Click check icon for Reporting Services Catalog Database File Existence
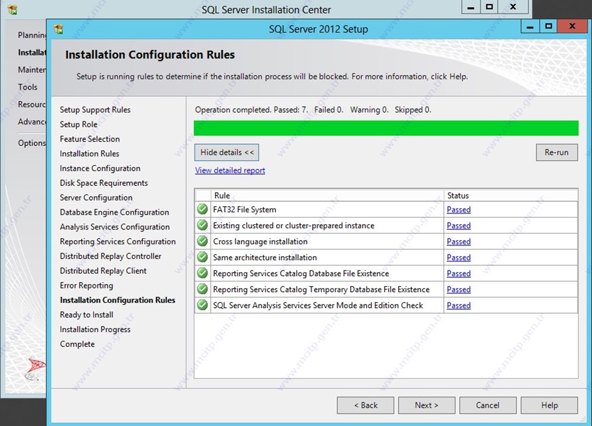Image resolution: width=592 pixels, height=426 pixels. point(202,273)
